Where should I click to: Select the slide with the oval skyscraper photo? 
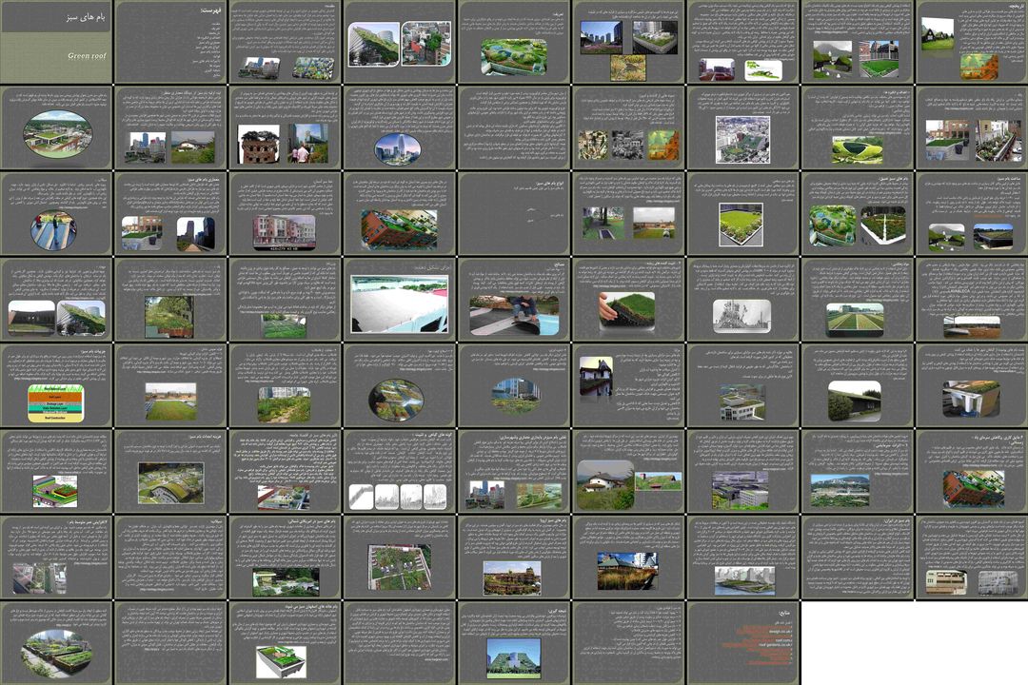coord(399,127)
